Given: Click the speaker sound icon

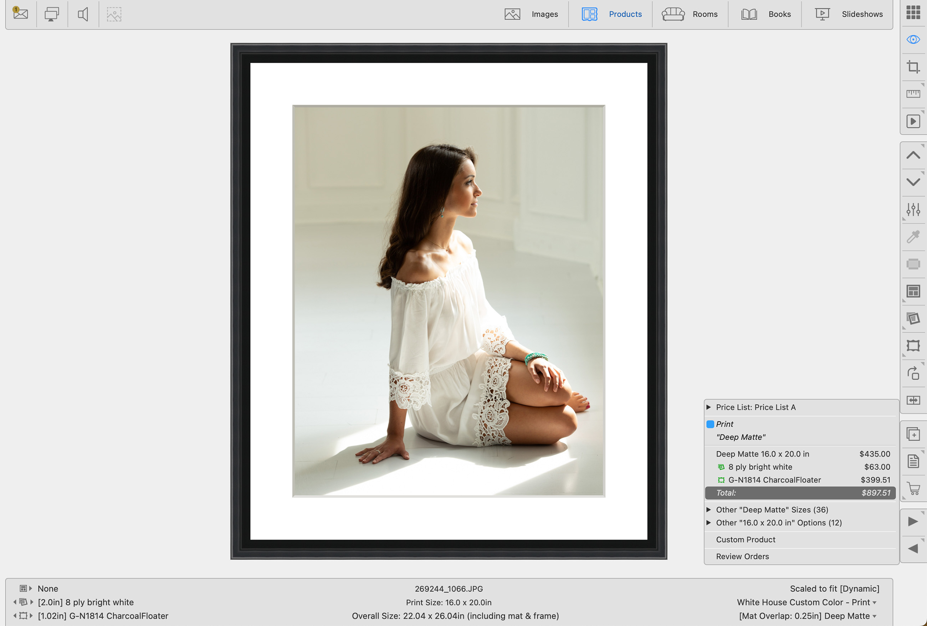Looking at the screenshot, I should (x=83, y=14).
